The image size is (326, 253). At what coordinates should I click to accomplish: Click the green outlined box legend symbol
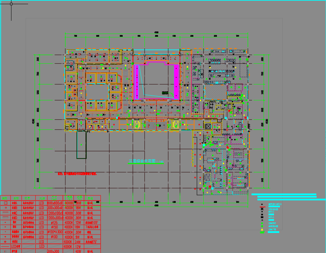pos(262,232)
